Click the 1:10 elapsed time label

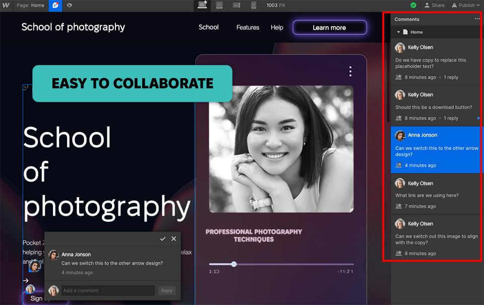pyautogui.click(x=214, y=271)
